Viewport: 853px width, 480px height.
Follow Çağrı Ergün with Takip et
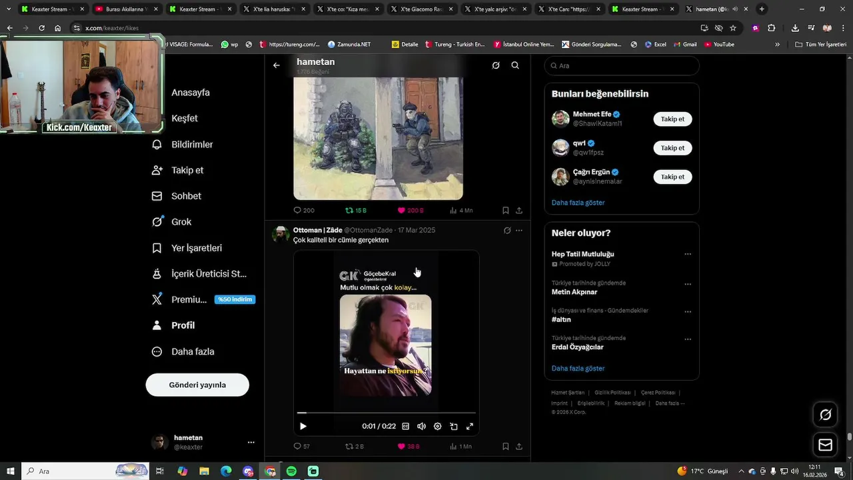pos(672,177)
